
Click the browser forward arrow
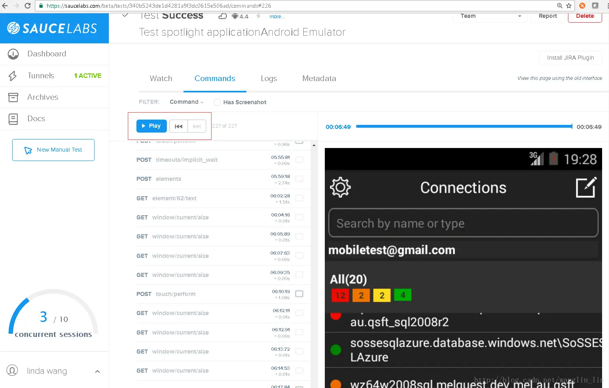click(16, 6)
